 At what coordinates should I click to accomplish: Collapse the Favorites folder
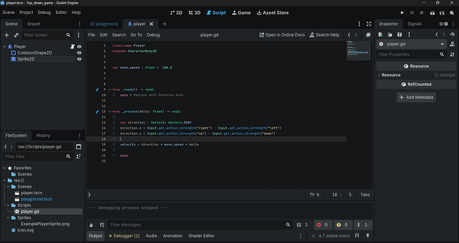click(x=5, y=168)
